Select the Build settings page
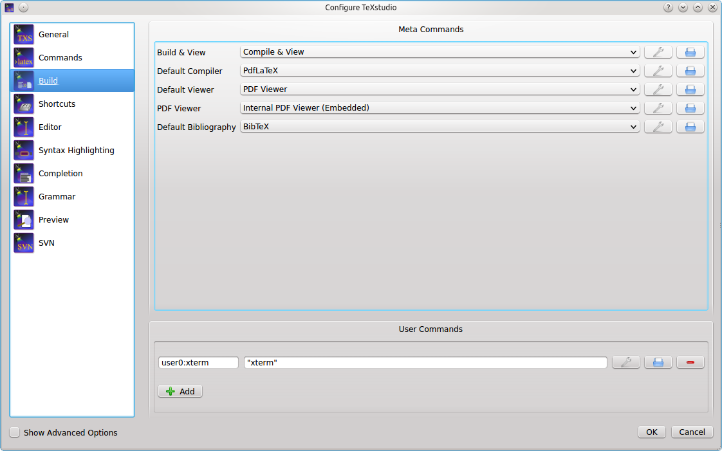722x451 pixels. point(72,80)
